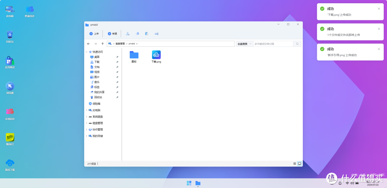Select the 图标 folder
Screen dimensions: 387x188
pyautogui.click(x=134, y=57)
